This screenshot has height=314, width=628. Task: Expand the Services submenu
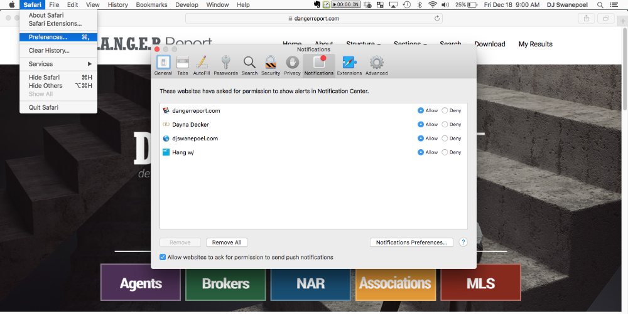[58, 64]
